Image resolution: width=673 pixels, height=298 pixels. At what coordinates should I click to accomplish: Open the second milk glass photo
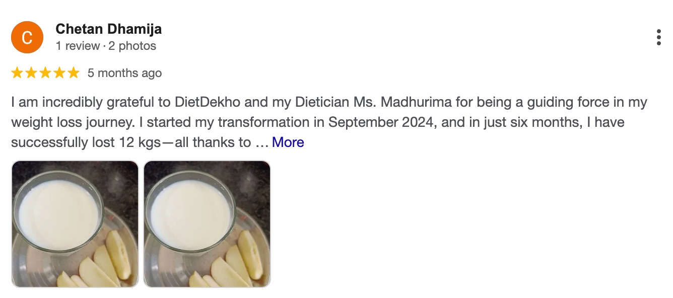coord(207,224)
